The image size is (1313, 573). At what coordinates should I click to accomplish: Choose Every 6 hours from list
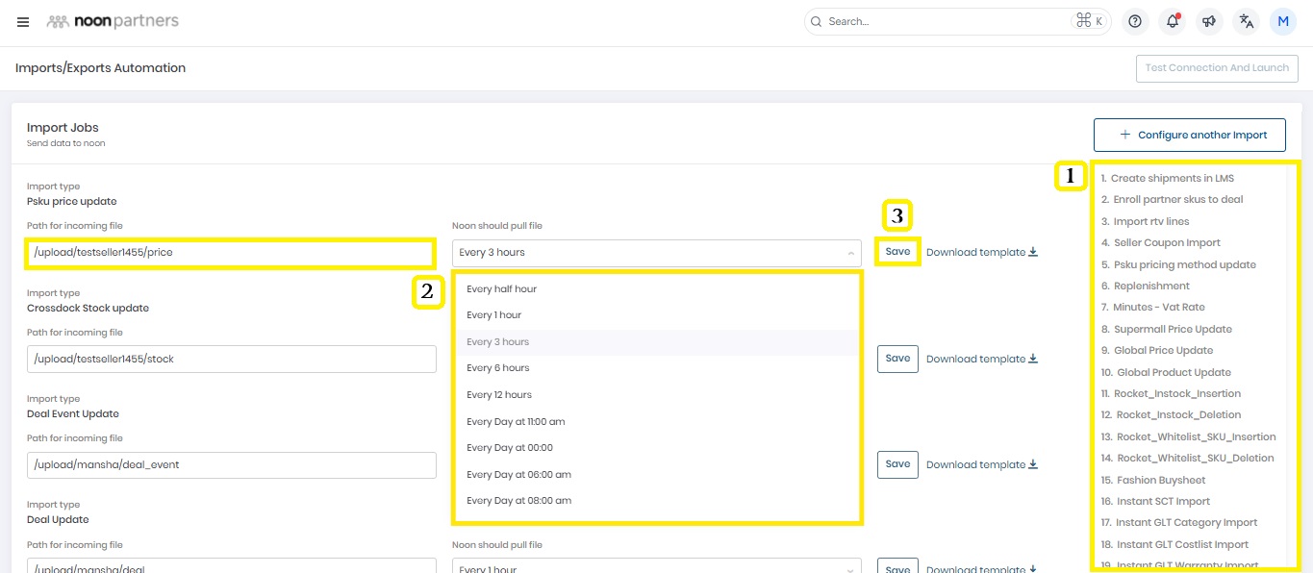(x=497, y=368)
